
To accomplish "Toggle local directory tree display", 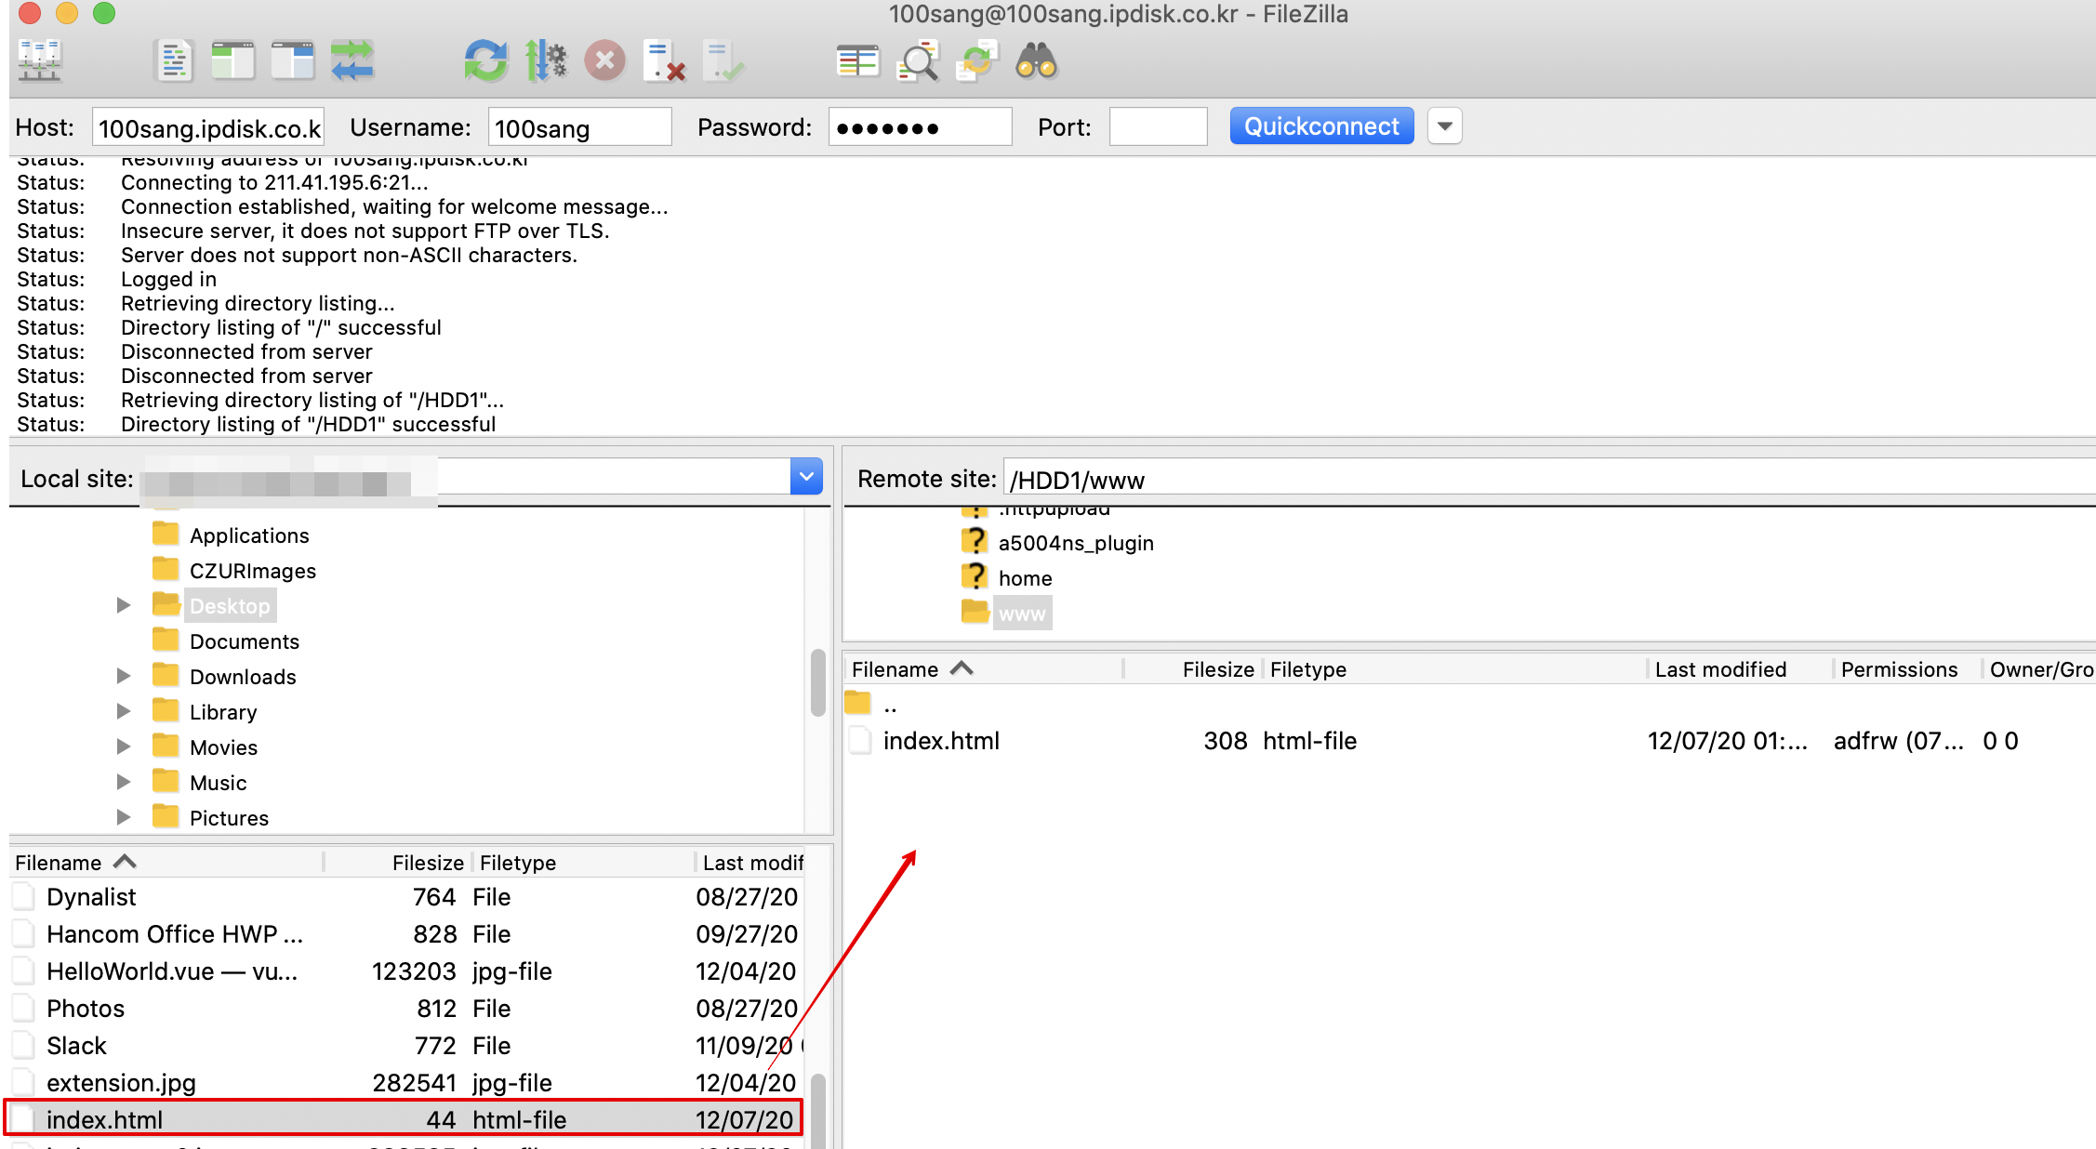I will [232, 61].
